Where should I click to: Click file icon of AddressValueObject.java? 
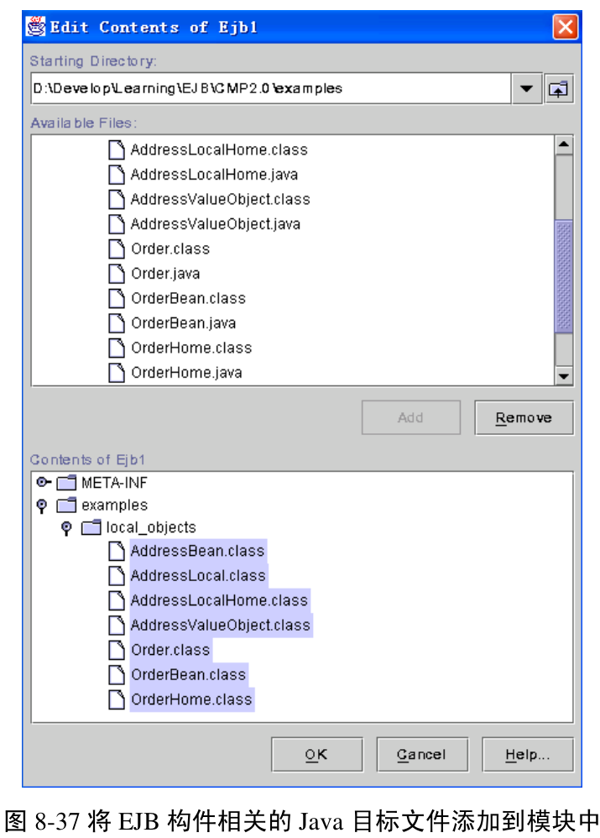pyautogui.click(x=117, y=224)
